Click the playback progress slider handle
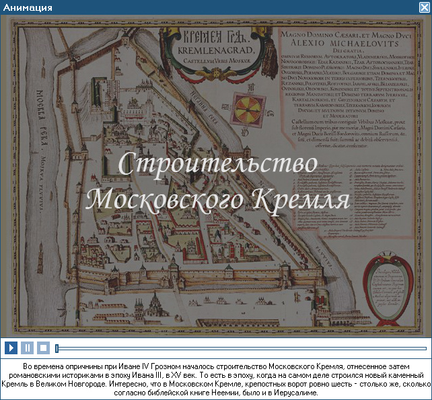This screenshot has height=400, width=432. (57, 348)
